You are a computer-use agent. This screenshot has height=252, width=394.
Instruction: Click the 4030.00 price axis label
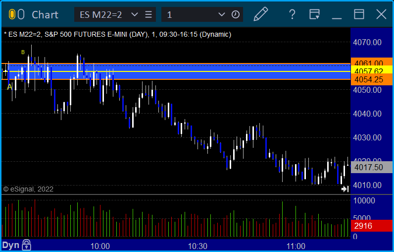(367, 137)
